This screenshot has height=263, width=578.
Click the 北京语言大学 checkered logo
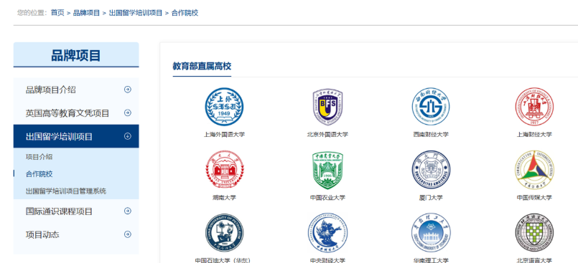(534, 233)
